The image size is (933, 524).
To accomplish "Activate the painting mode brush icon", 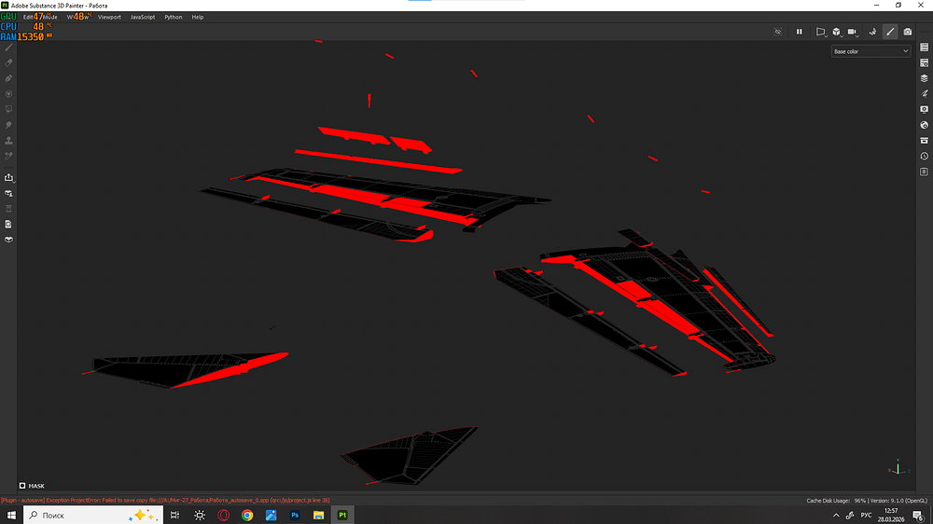I will point(890,32).
